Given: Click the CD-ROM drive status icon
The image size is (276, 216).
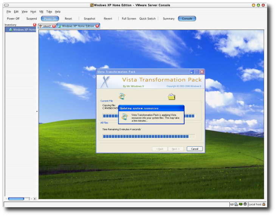Looking at the screenshot, I should (236, 204).
